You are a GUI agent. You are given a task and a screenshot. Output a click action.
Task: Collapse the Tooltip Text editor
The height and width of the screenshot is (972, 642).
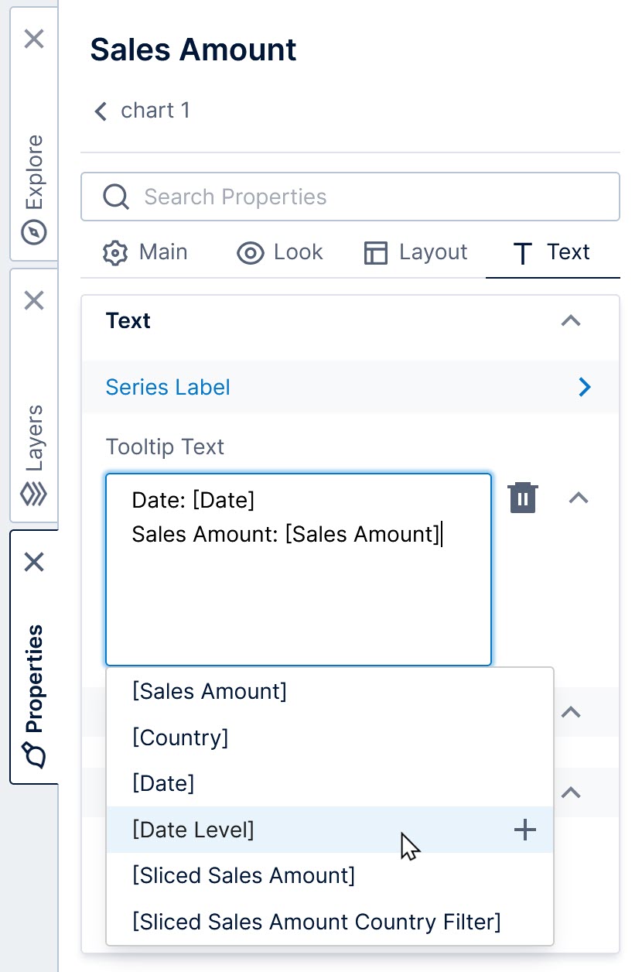click(579, 498)
